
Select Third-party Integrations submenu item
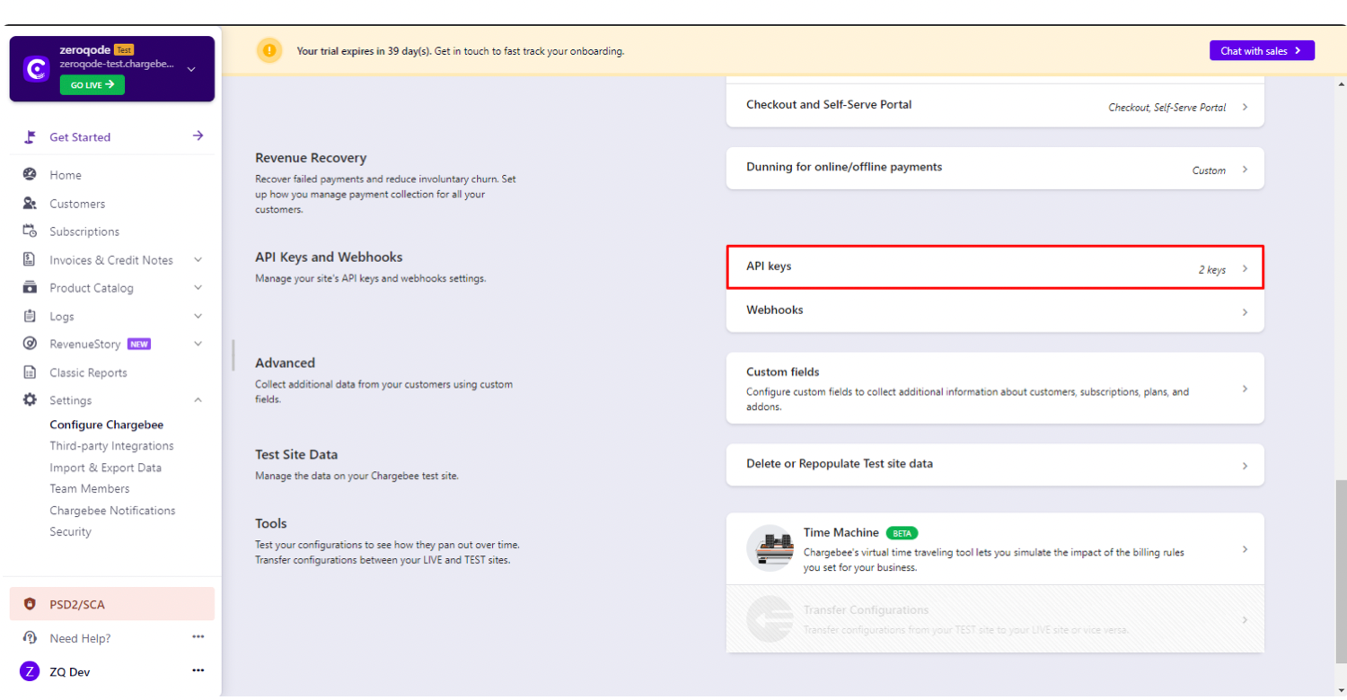[x=112, y=446]
